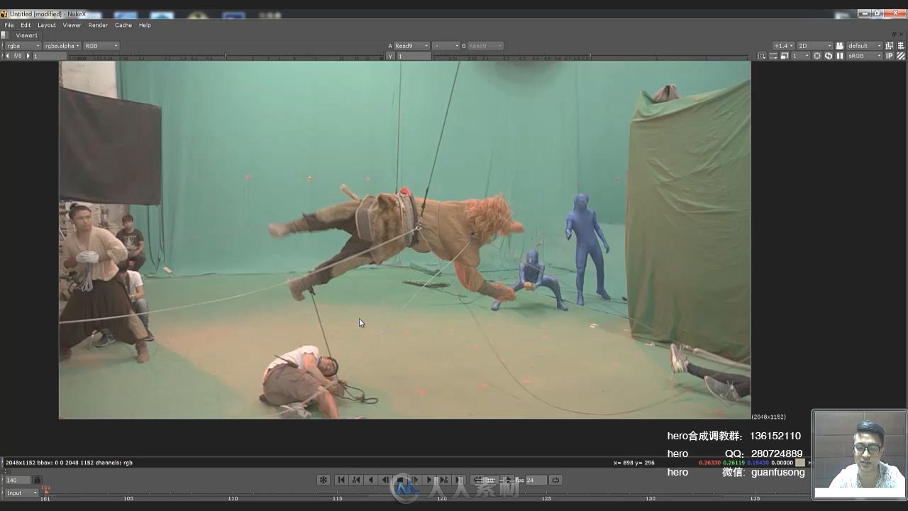Open the rgba channel set dropdown
Viewport: 908px width, 511px height.
(23, 45)
